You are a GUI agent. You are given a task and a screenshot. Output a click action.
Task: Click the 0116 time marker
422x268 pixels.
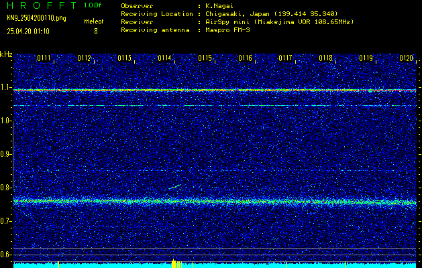[x=245, y=58]
